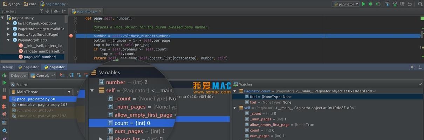424x140 pixels.
Task: Collapse all in Structure panel
Action: (48, 11)
